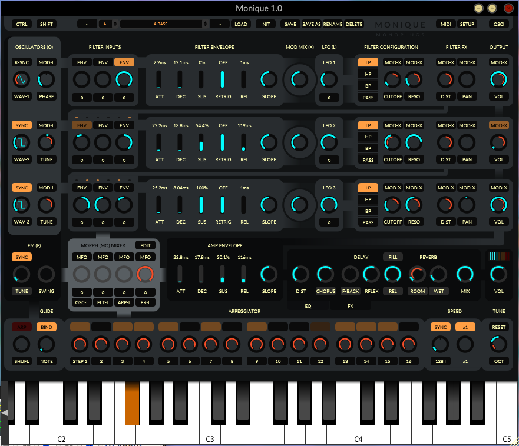The width and height of the screenshot is (519, 446).
Task: Click the LOAD button
Action: (x=240, y=24)
